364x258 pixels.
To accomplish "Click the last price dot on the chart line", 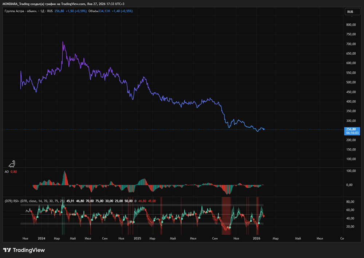I will point(264,129).
